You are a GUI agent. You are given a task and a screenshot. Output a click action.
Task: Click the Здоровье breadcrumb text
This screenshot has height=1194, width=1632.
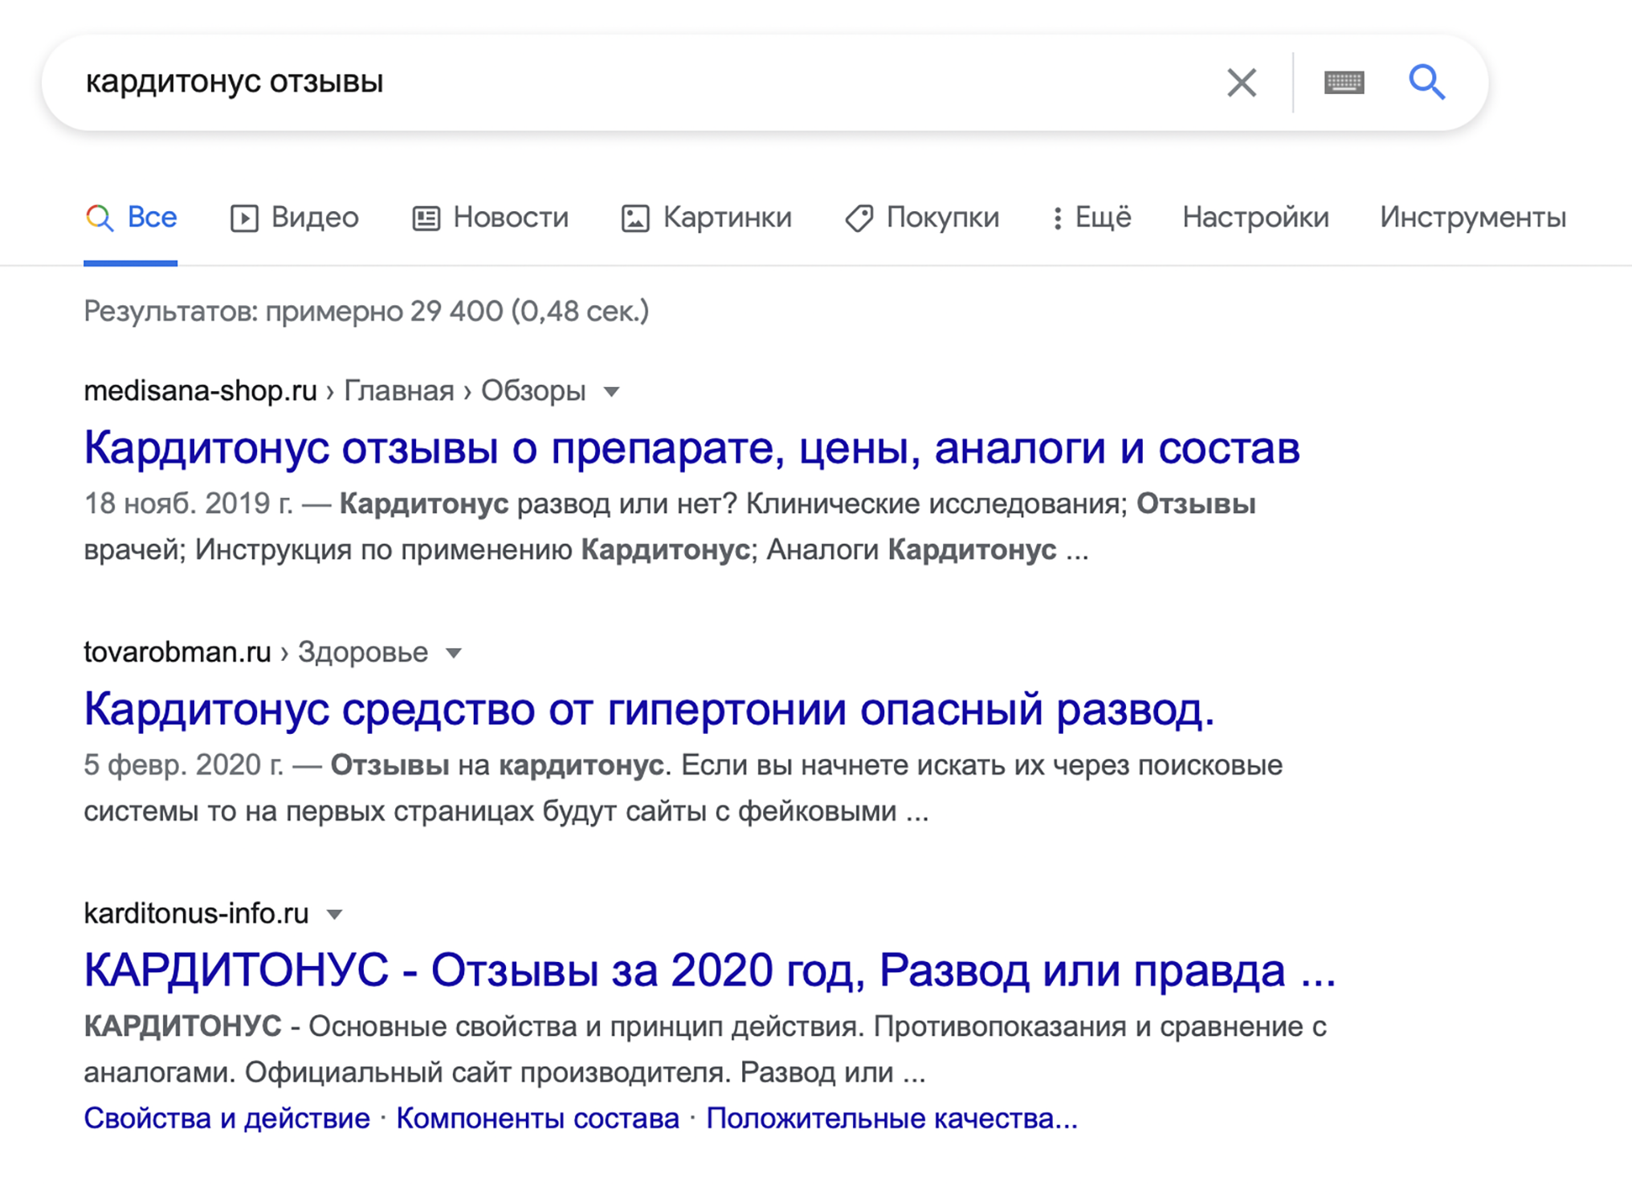click(x=363, y=652)
